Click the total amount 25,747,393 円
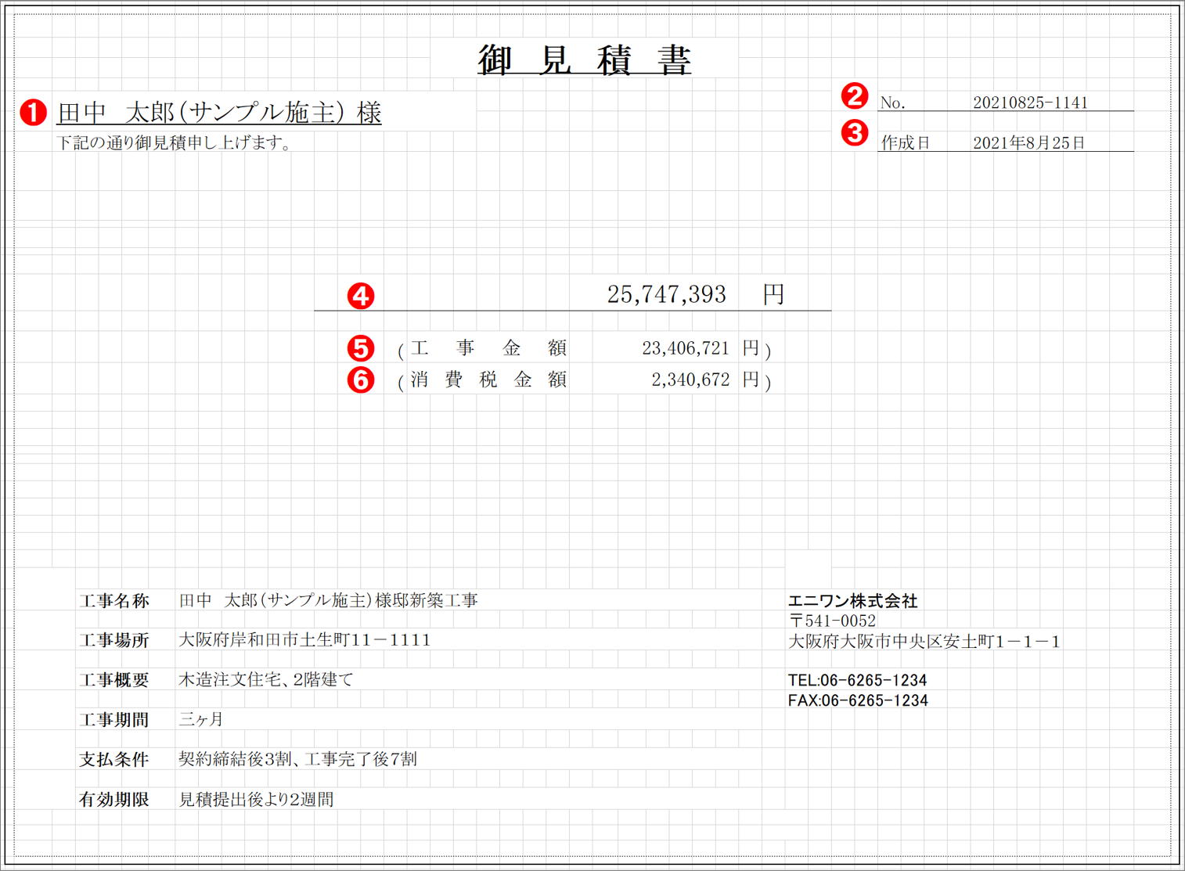This screenshot has height=871, width=1185. tap(668, 294)
